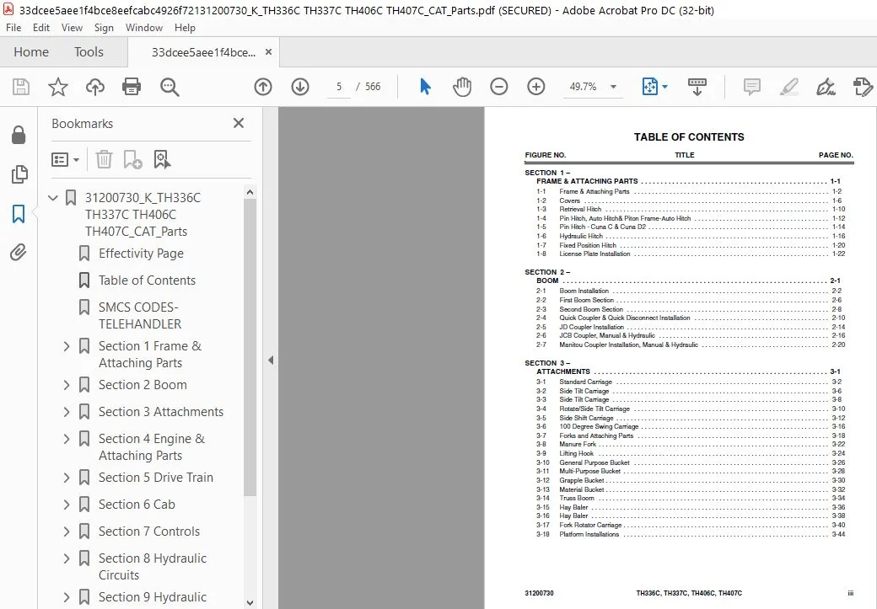
Task: Open the View menu
Action: coord(72,28)
